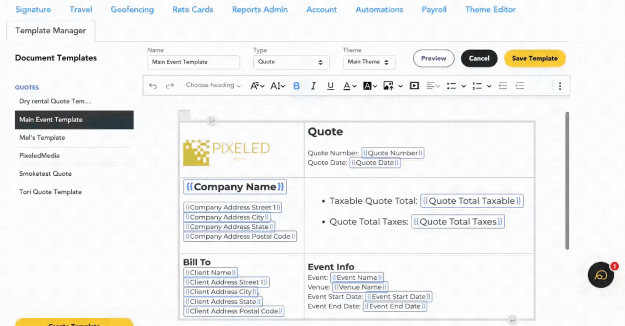Open the Theme Editor tab
This screenshot has height=326, width=625.
(490, 9)
